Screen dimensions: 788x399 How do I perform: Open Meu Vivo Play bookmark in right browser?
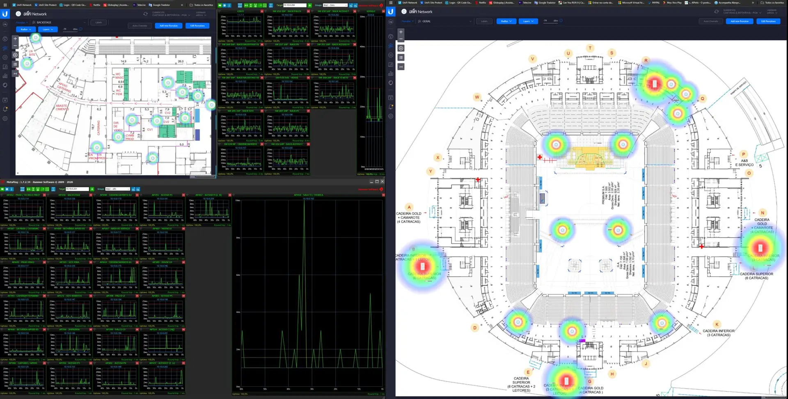(672, 2)
